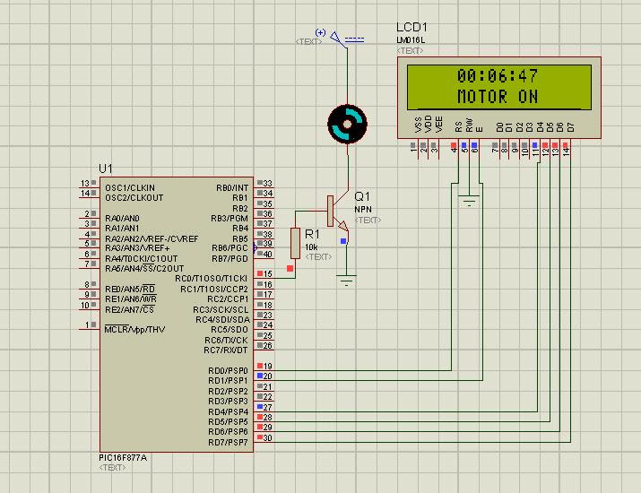
Task: Click the LCD line showing 00:06:47
Action: 498,76
